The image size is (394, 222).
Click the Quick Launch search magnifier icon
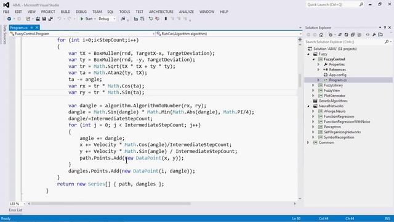(361, 4)
